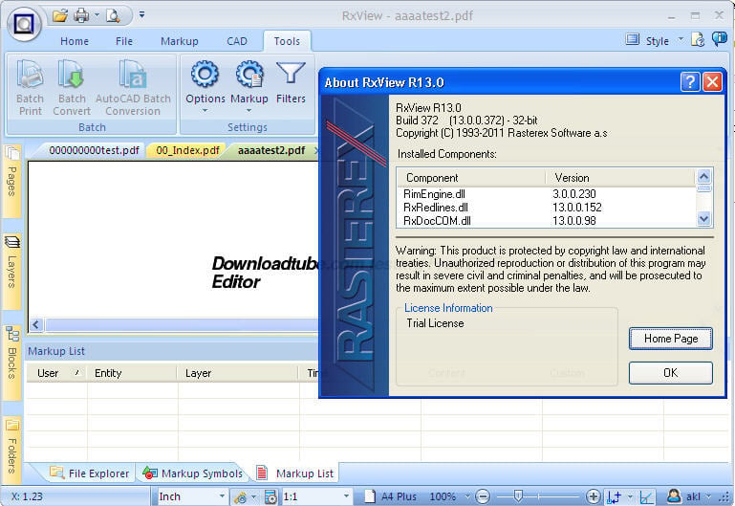Sort Markup List by User column
This screenshot has width=735, height=506.
pyautogui.click(x=56, y=373)
